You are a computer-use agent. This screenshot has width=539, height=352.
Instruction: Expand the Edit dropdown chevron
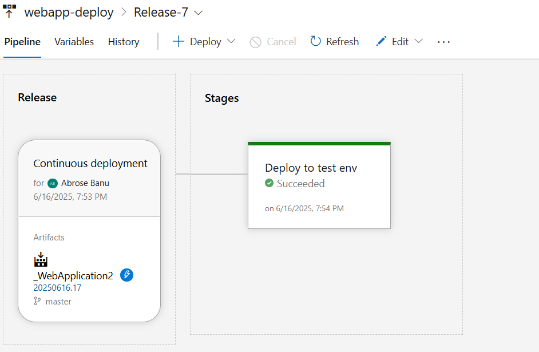[x=418, y=42]
